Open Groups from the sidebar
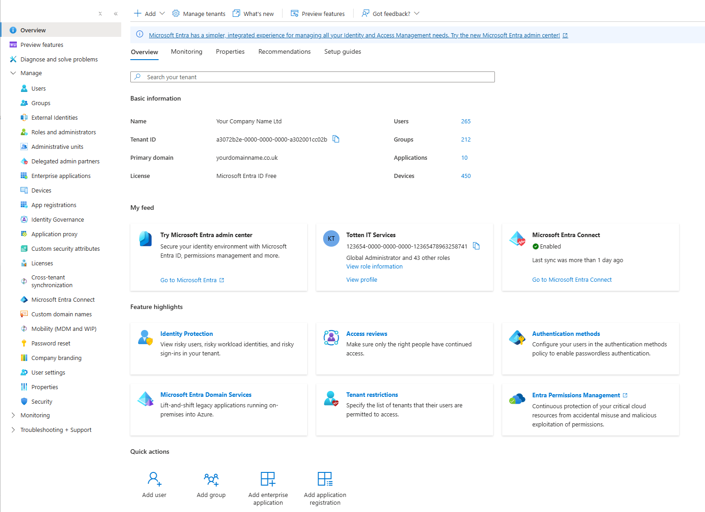The width and height of the screenshot is (705, 512). pos(41,103)
